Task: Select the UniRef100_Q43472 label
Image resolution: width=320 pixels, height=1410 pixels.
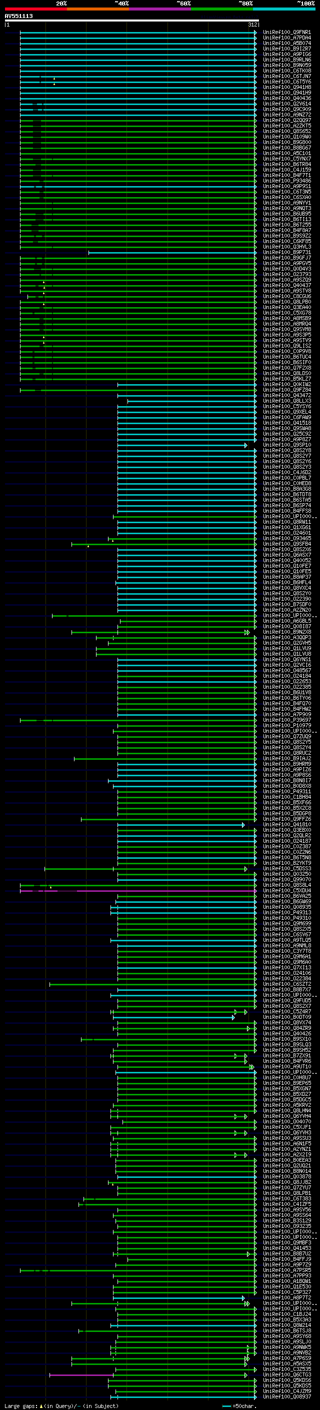Action: [287, 395]
